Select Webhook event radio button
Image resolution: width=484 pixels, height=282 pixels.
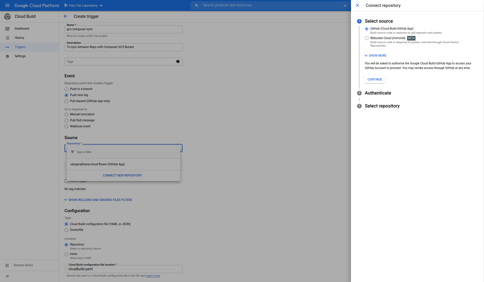(67, 127)
